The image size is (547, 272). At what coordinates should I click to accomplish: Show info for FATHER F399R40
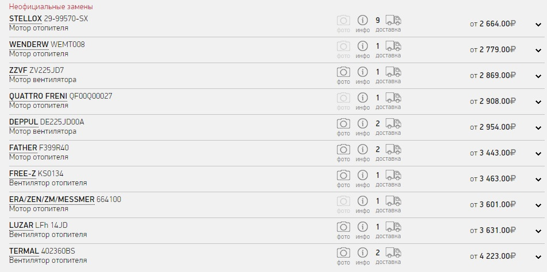pyautogui.click(x=363, y=150)
